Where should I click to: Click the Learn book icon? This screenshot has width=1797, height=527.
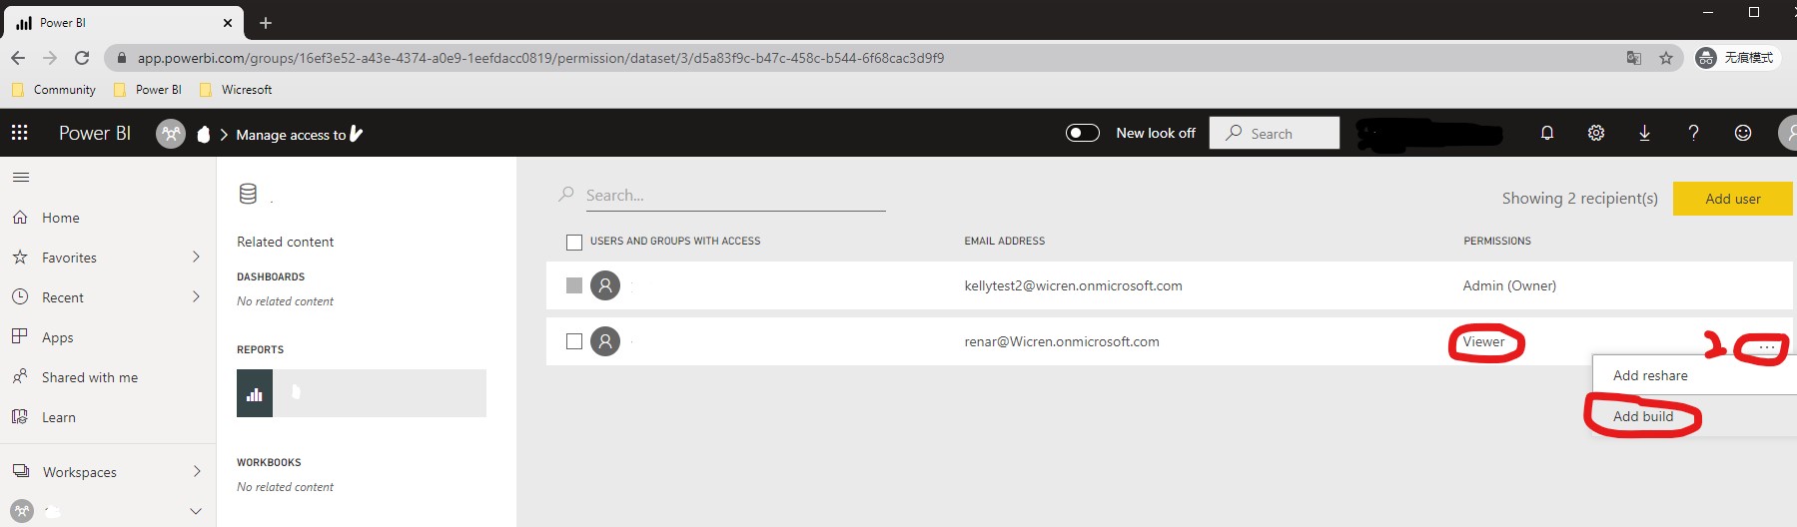20,416
